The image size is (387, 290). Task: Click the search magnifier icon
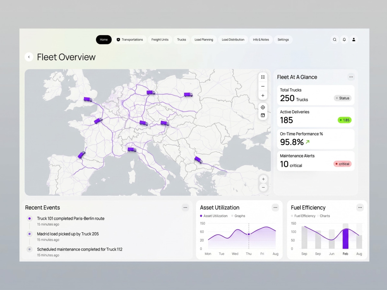tap(334, 39)
